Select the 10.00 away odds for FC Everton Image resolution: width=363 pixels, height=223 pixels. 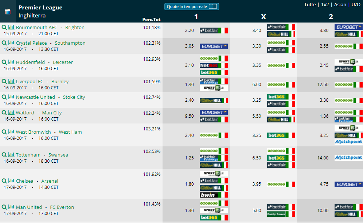pos(323,211)
